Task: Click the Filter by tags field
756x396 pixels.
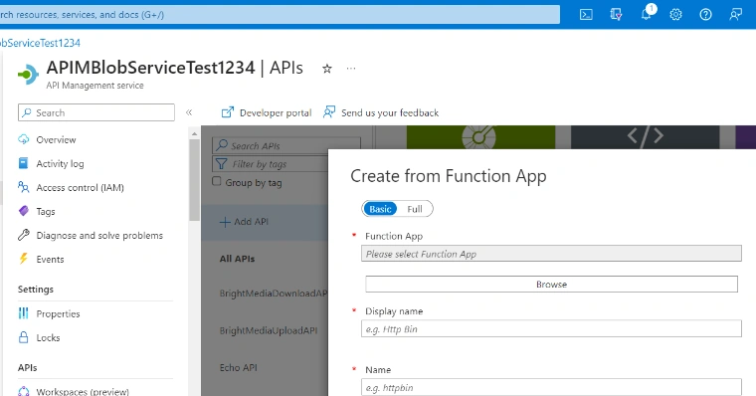Action: pyautogui.click(x=270, y=164)
